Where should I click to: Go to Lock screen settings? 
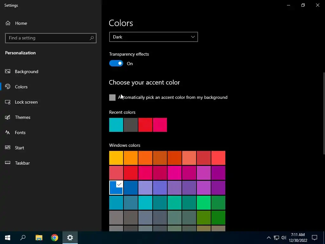[26, 102]
